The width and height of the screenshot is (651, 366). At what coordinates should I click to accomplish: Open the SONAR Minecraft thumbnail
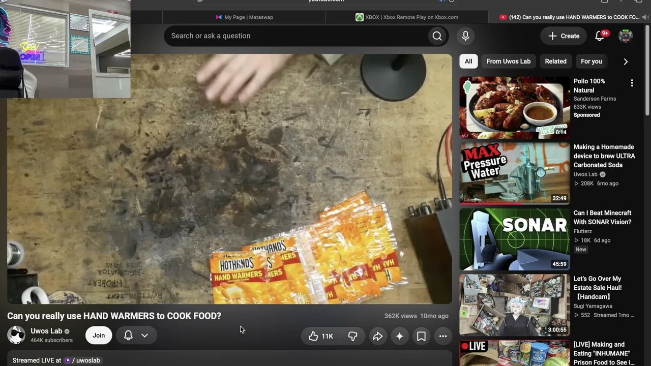click(515, 239)
